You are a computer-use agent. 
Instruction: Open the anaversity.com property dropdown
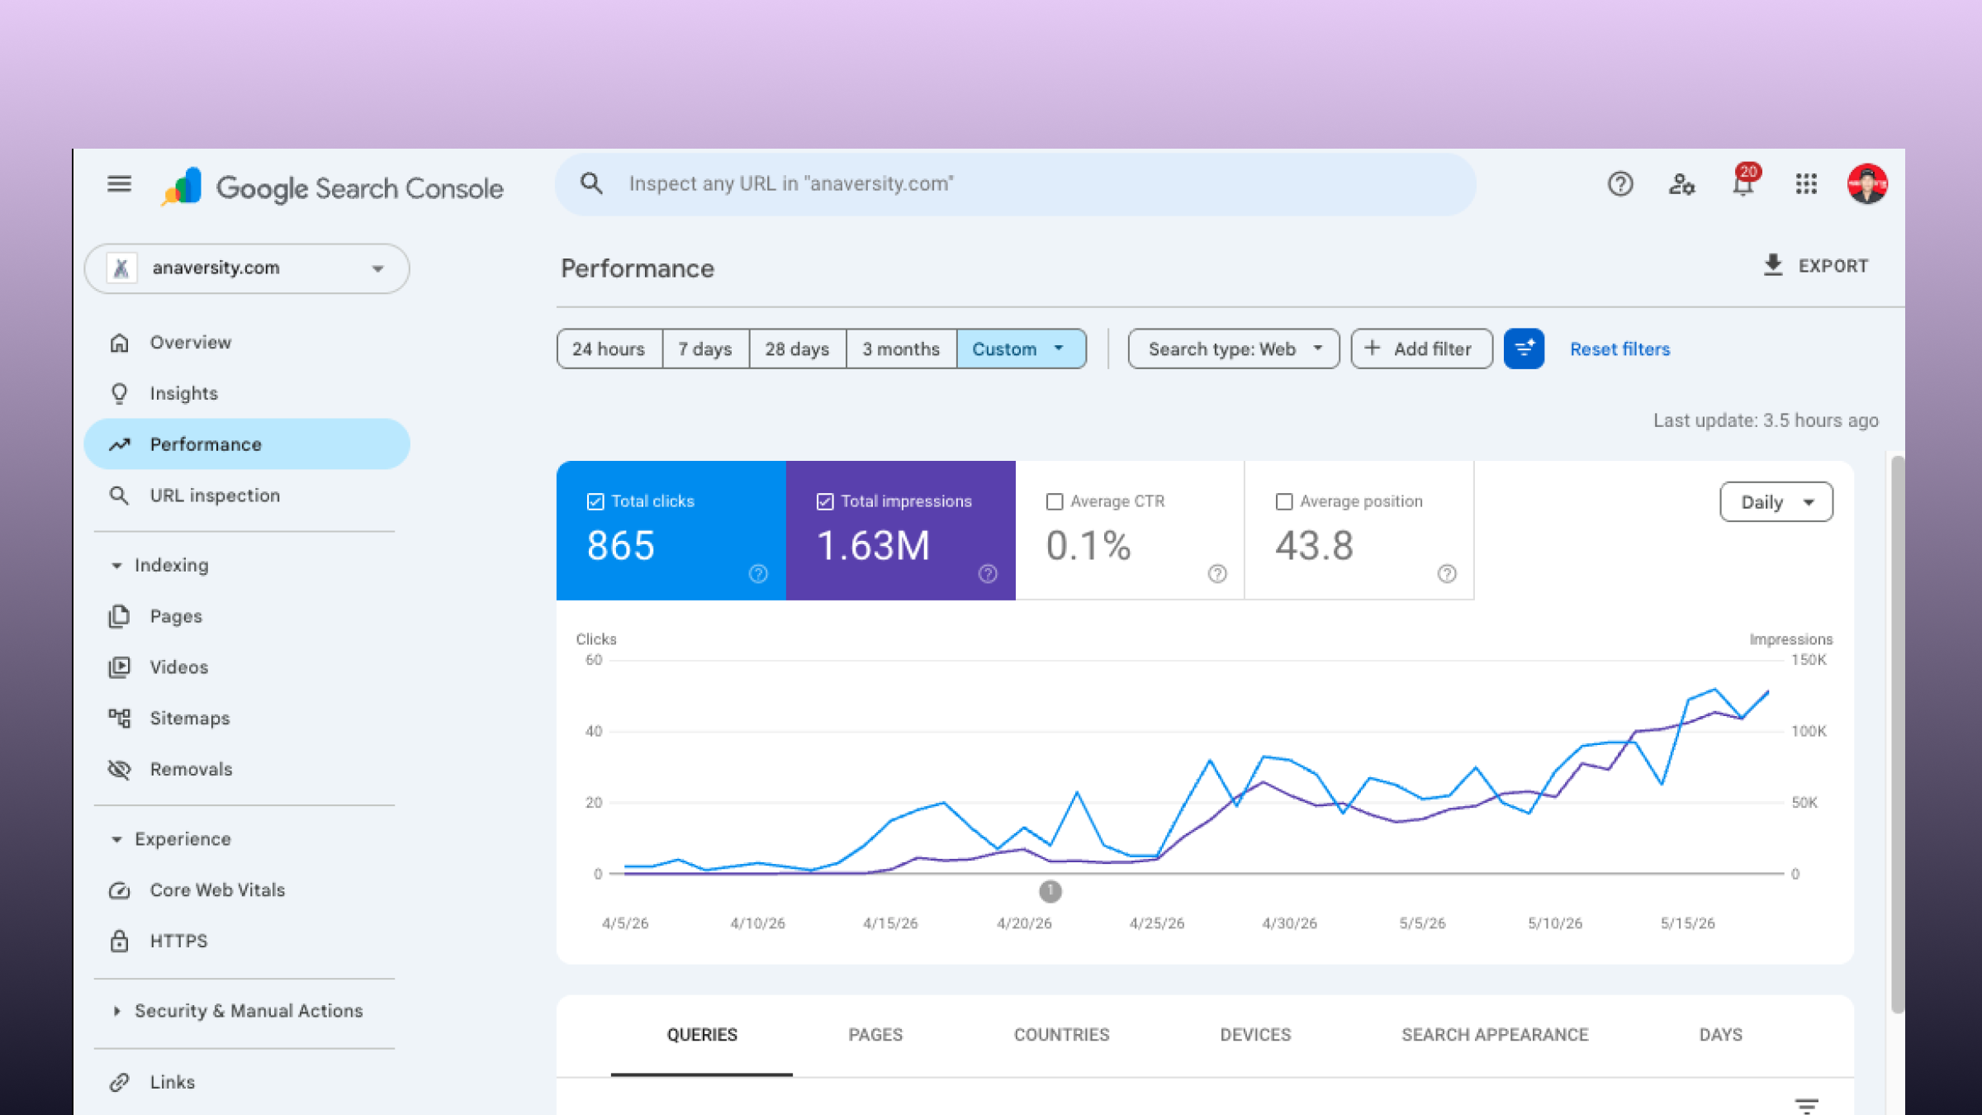247,268
